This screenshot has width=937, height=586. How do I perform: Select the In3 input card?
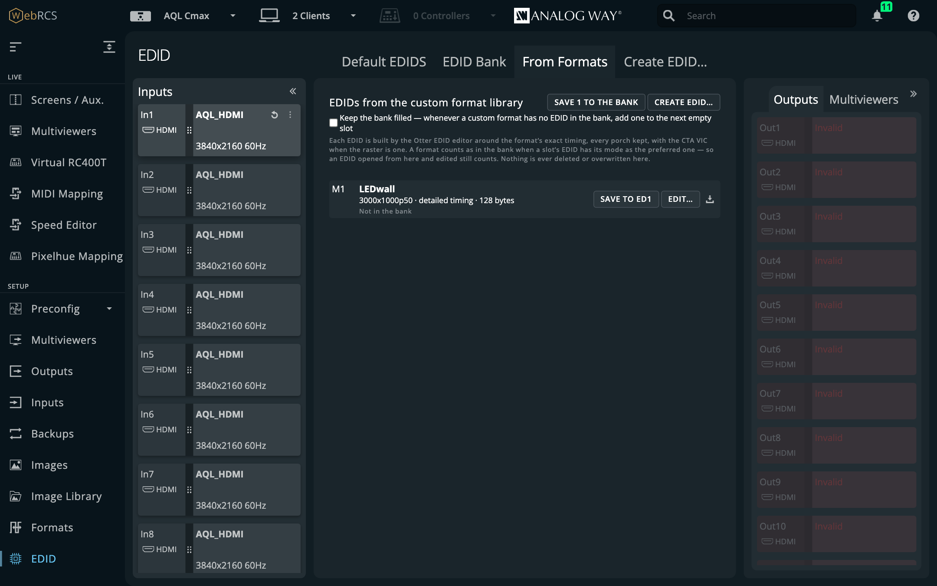(x=219, y=250)
